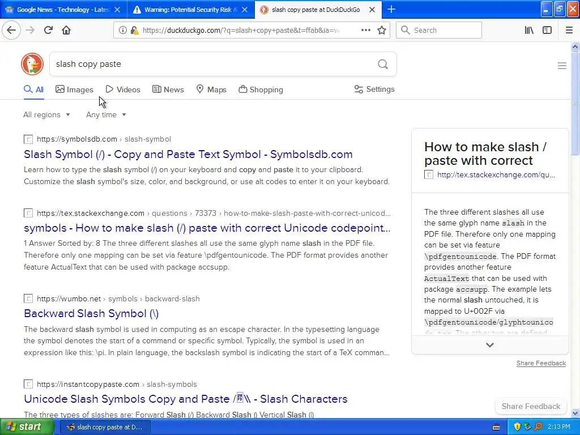This screenshot has width=580, height=435.
Task: Open instant answer tex.stackexchange URL link
Action: (x=496, y=174)
